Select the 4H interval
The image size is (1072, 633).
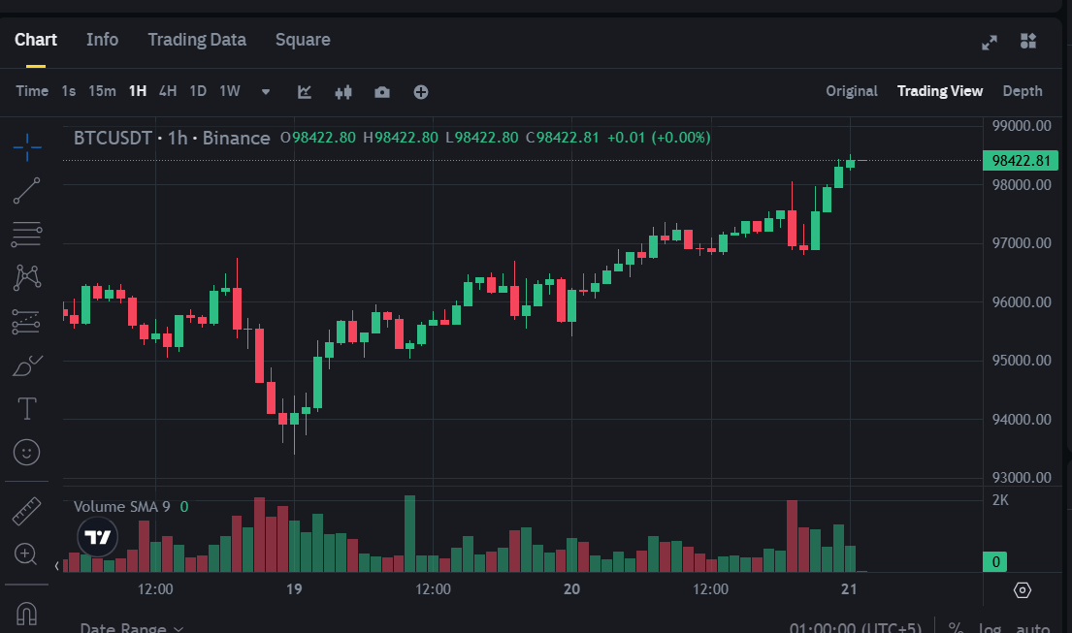(168, 91)
